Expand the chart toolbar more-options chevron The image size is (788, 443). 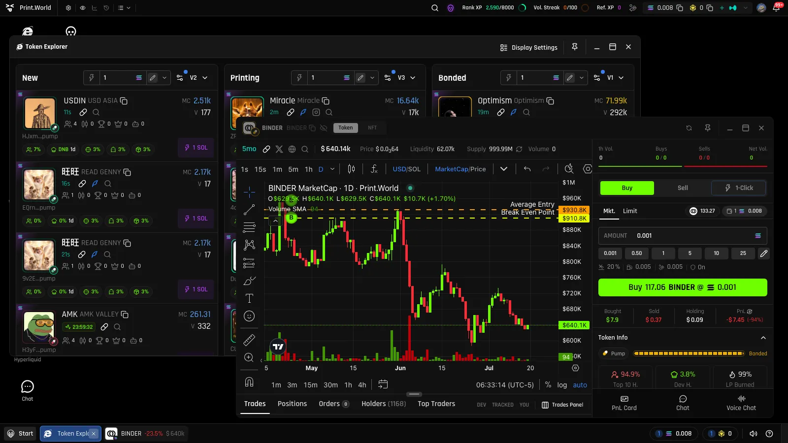pyautogui.click(x=504, y=169)
